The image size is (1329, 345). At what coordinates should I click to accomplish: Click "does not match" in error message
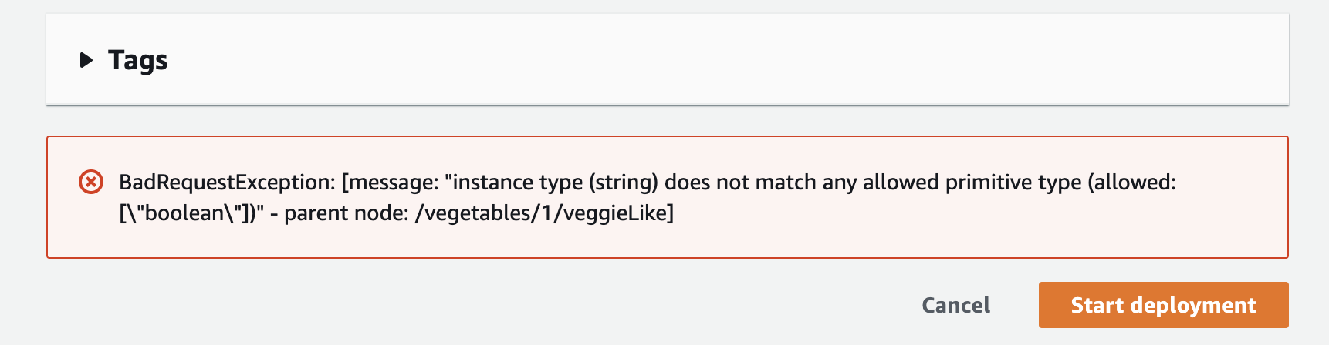point(740,183)
